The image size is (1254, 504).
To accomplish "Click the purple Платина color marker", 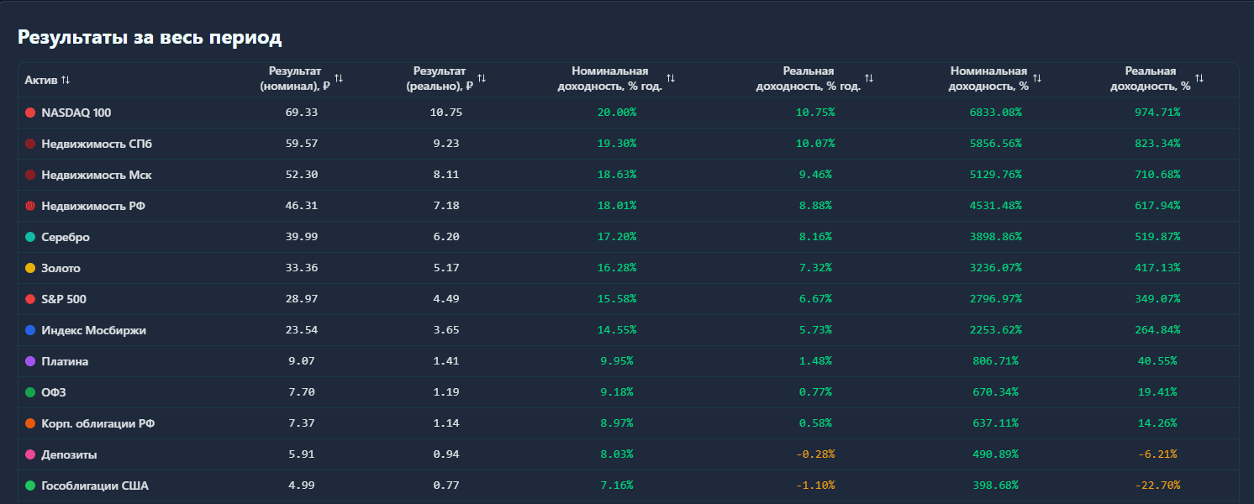I will [30, 361].
